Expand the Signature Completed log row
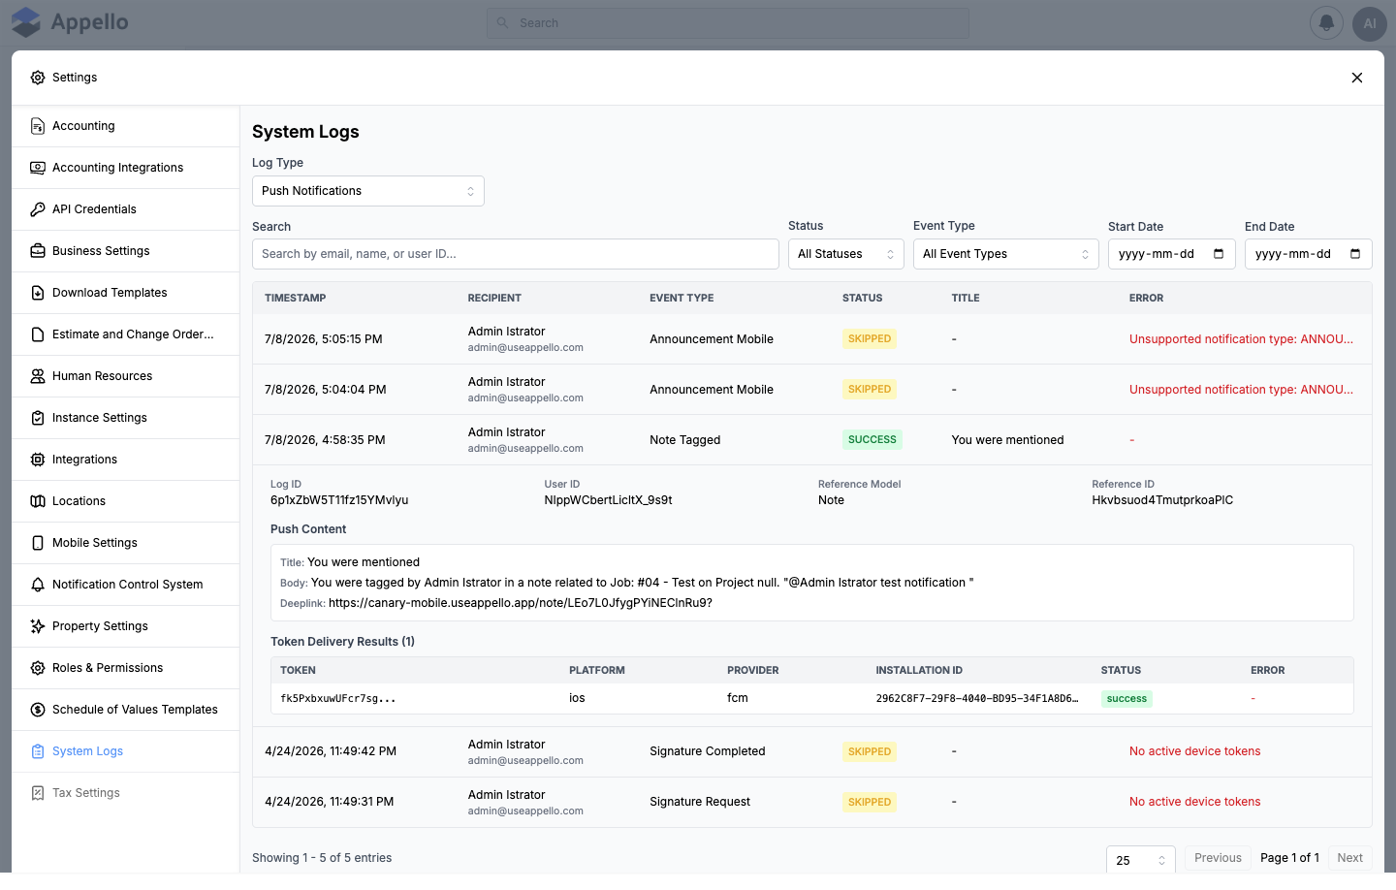 click(x=812, y=752)
